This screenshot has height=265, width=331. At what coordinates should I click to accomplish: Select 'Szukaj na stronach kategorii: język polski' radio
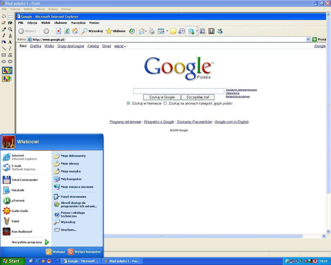(x=165, y=103)
